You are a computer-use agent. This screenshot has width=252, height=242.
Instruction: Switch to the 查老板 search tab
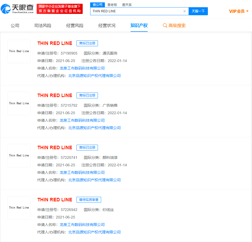tap(112, 5)
